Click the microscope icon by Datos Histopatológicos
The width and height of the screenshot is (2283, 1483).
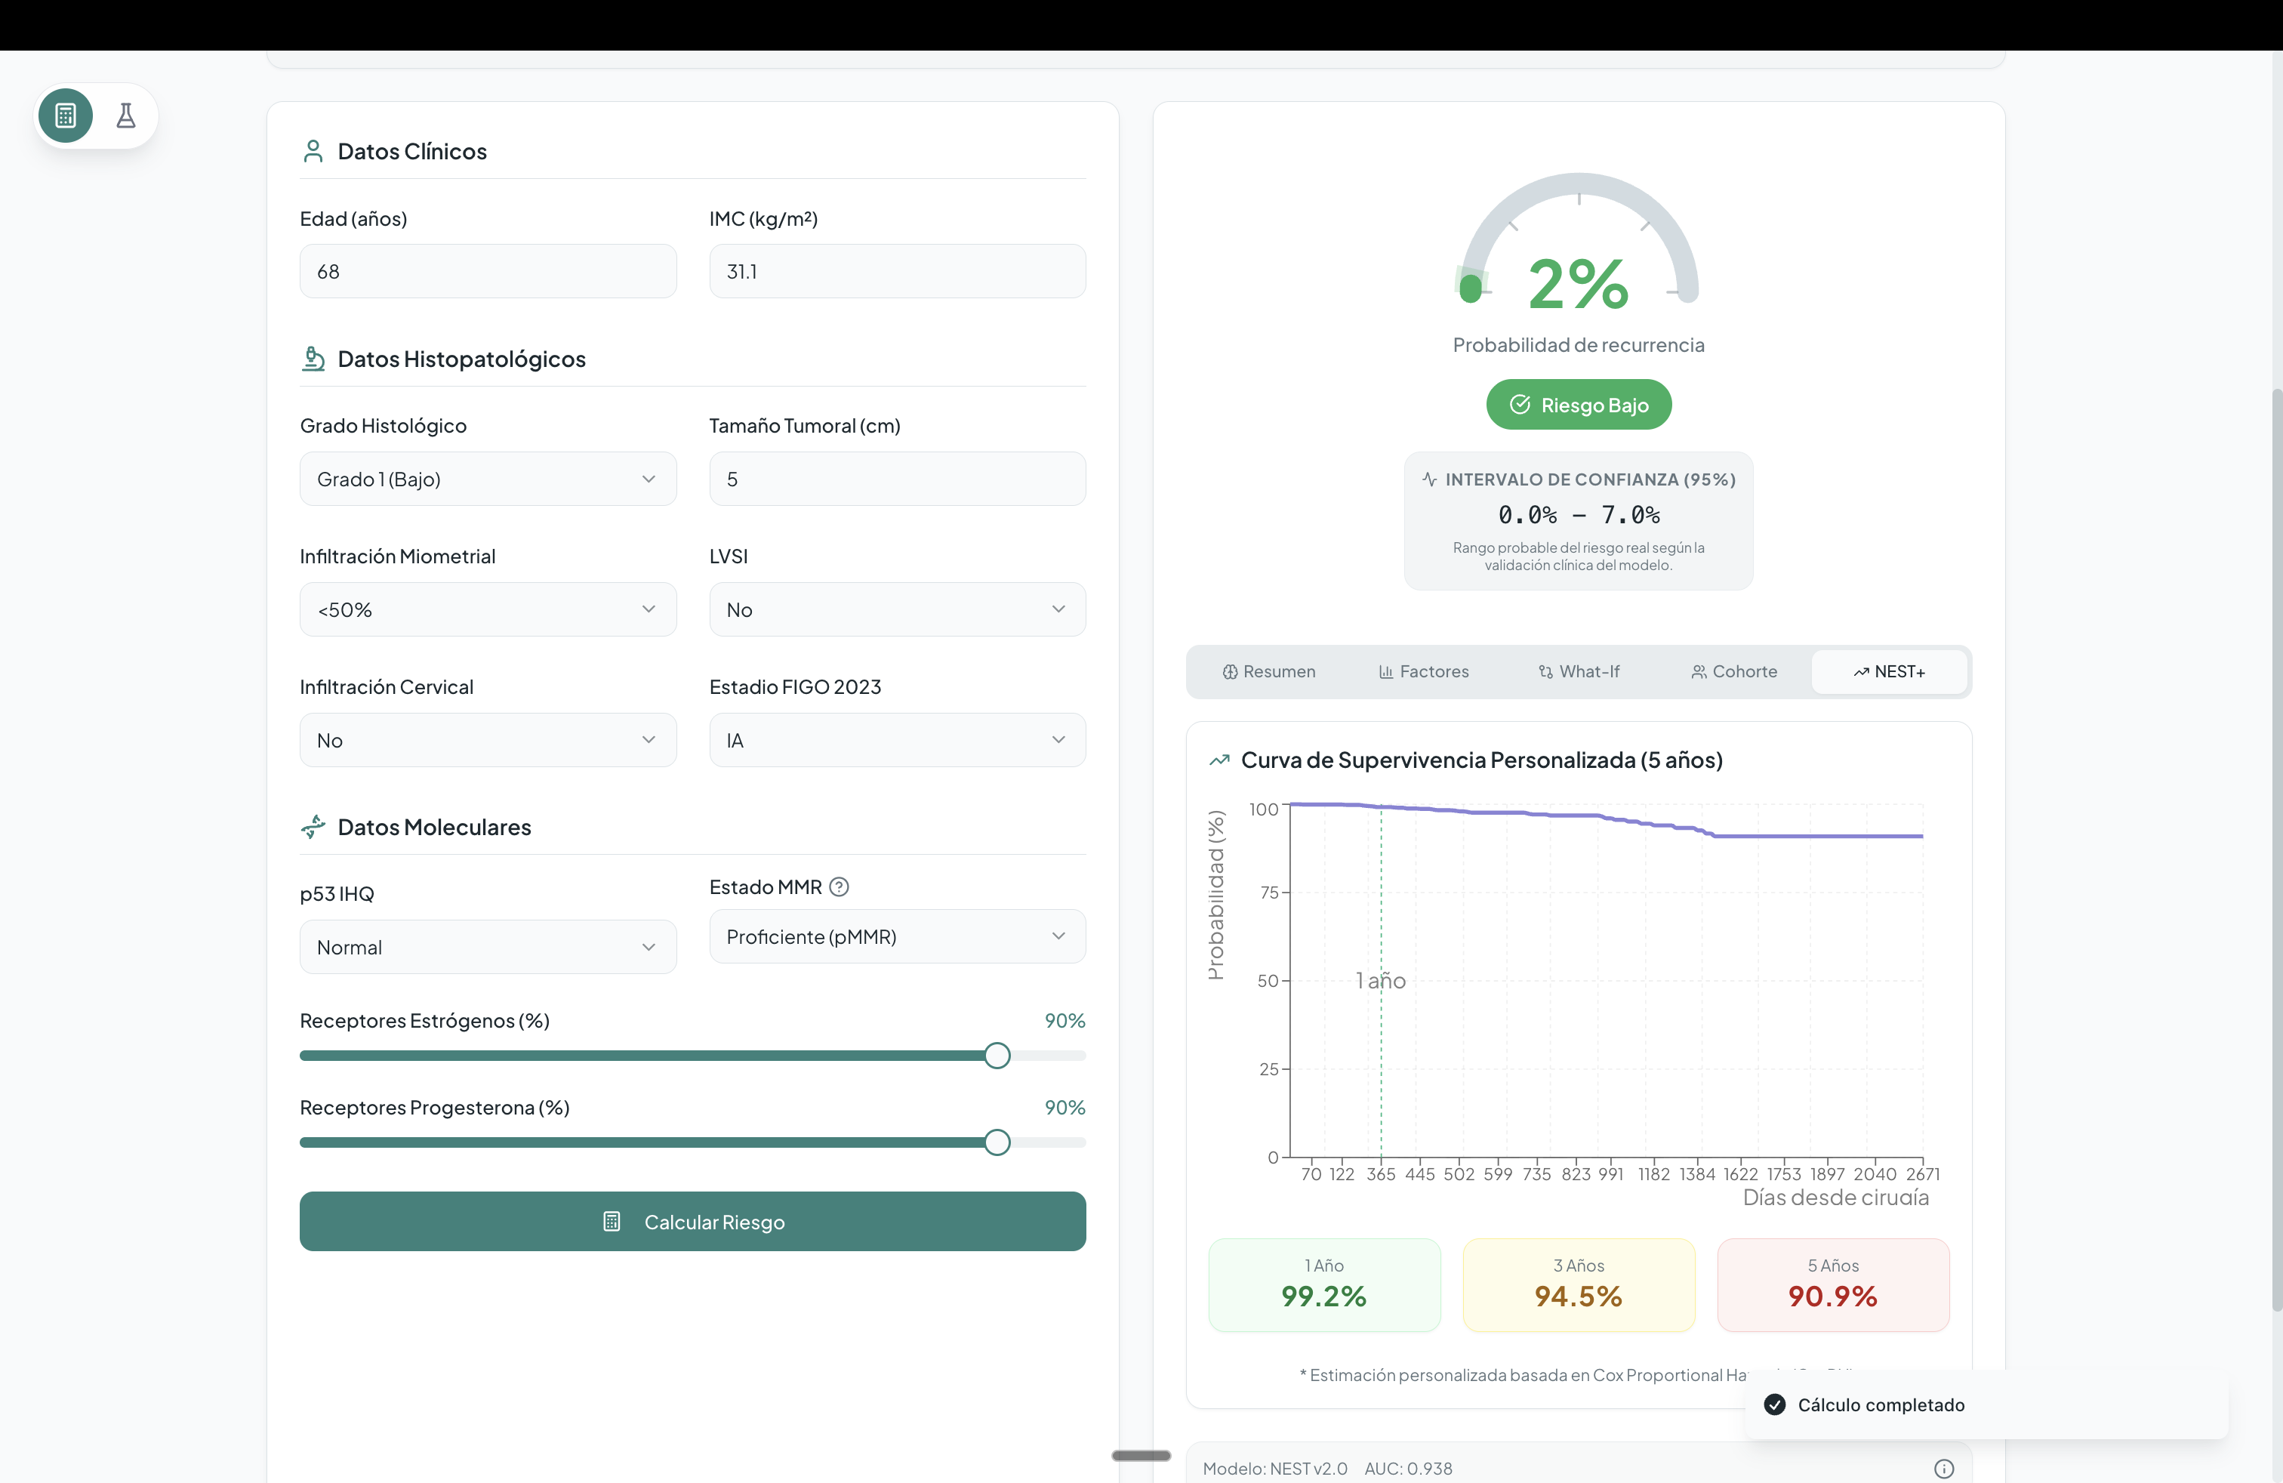[313, 359]
